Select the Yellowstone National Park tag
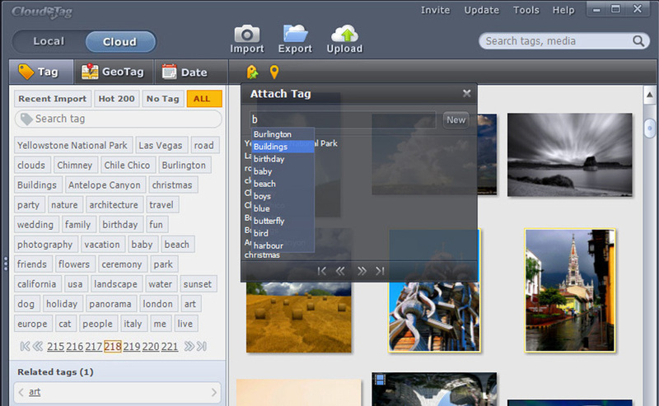Viewport: 659px width, 406px height. 73,145
